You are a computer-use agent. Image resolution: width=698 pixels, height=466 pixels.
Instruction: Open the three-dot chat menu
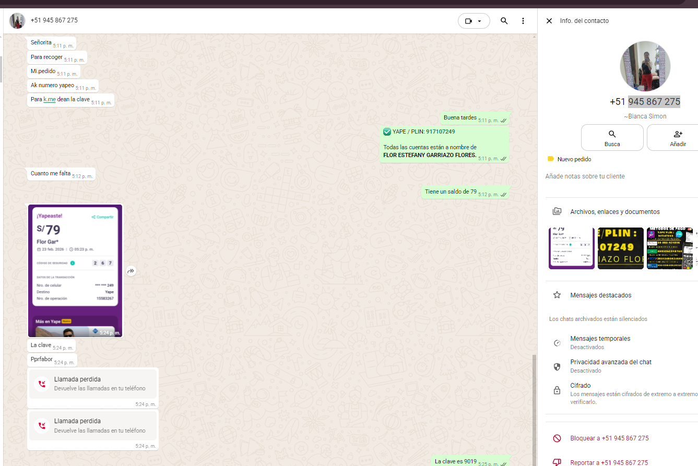tap(523, 21)
